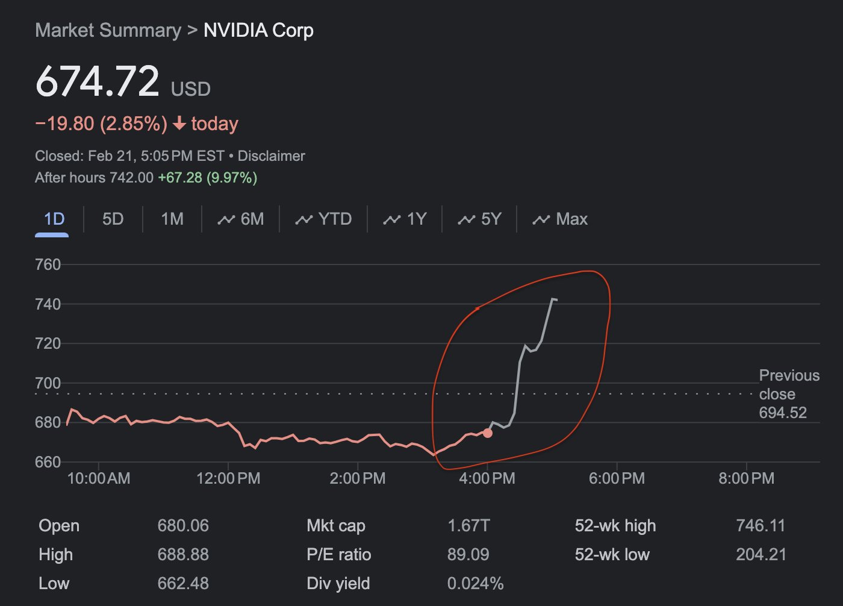Click the trend icon beside Max
The width and height of the screenshot is (843, 606).
[541, 220]
